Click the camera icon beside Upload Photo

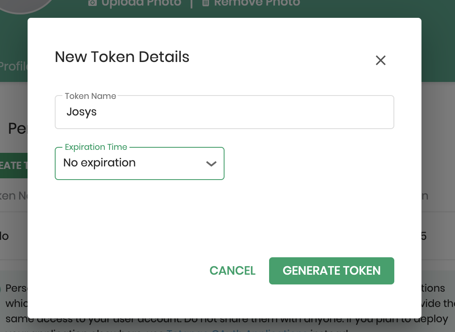[92, 3]
